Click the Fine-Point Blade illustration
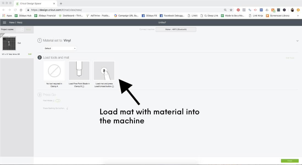302x165 pixels. click(79, 70)
